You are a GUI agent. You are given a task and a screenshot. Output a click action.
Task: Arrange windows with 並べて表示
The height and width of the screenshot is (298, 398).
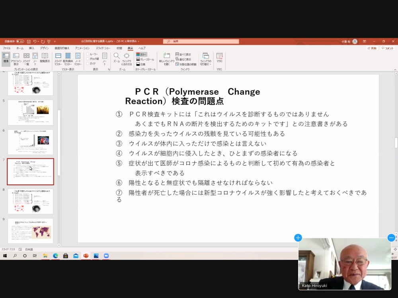point(183,54)
